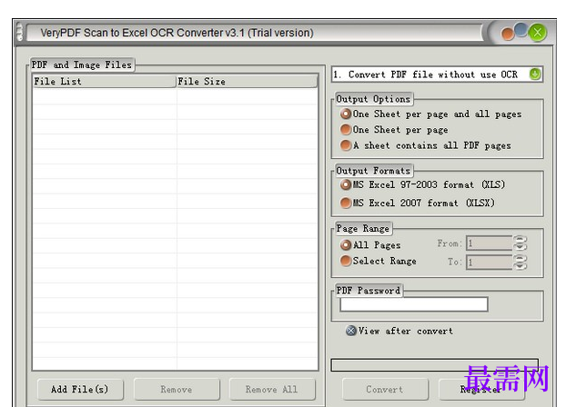The height and width of the screenshot is (407, 566).
Task: Click the Add File(s) button
Action: click(x=80, y=390)
